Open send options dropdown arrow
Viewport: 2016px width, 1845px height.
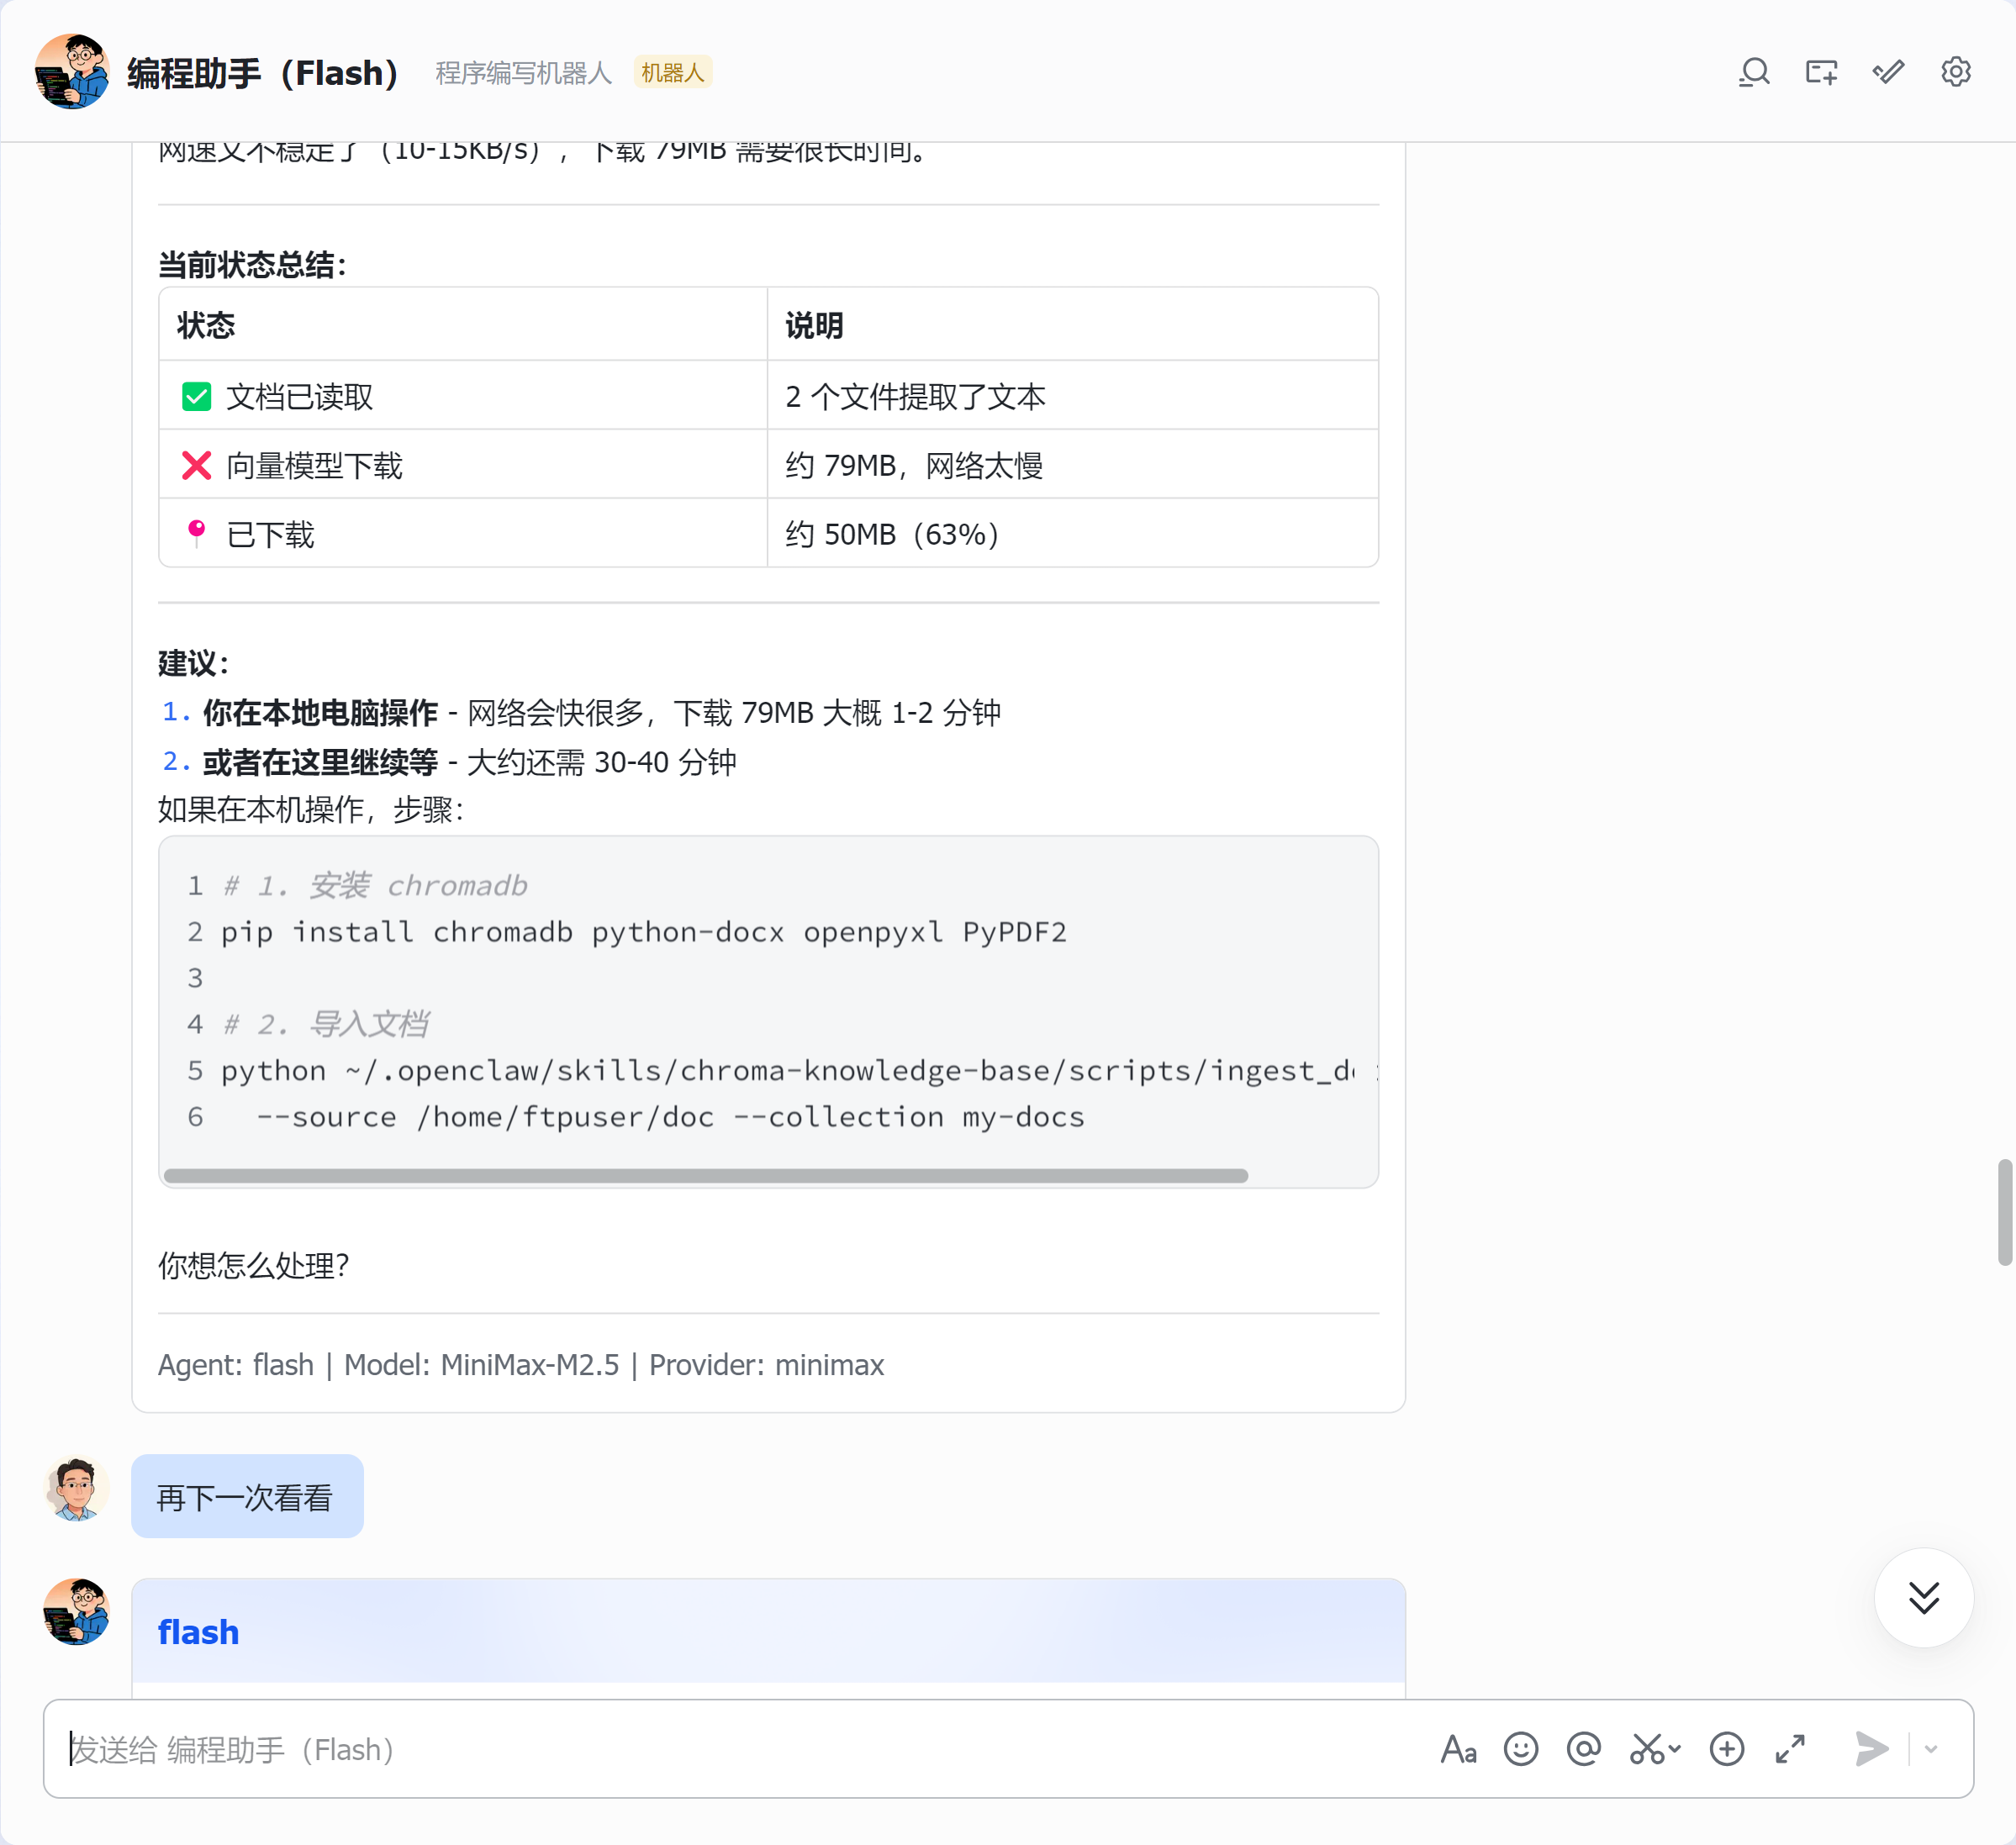(1931, 1749)
